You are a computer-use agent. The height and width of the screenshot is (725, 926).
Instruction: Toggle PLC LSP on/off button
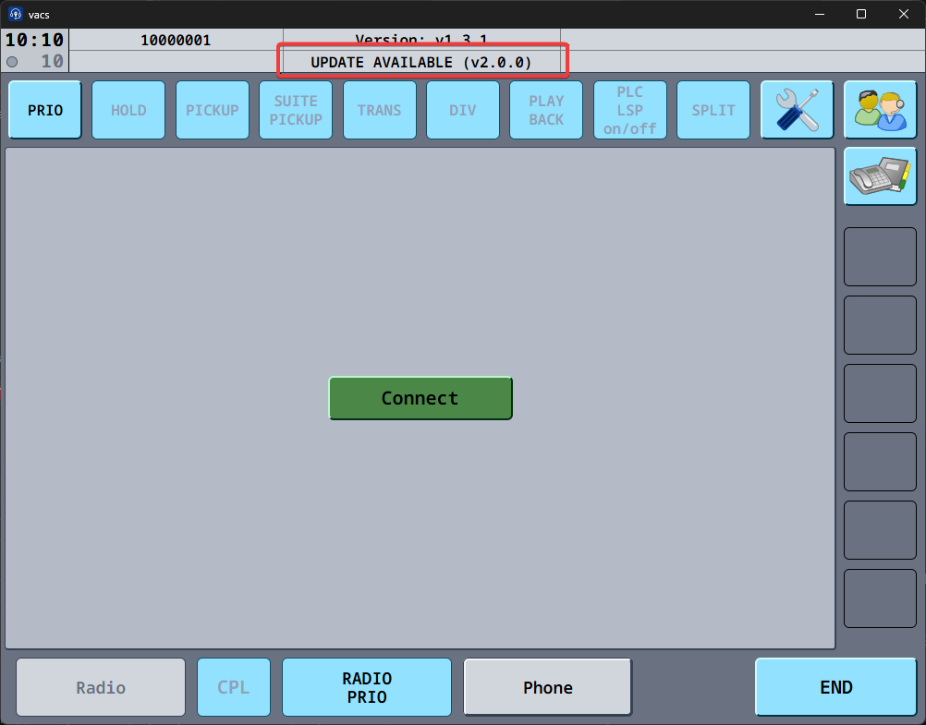click(629, 110)
